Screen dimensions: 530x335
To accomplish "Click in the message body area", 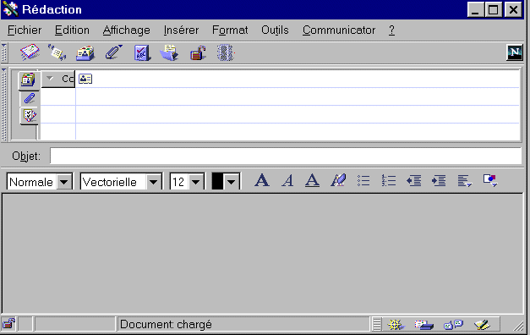I will click(263, 253).
